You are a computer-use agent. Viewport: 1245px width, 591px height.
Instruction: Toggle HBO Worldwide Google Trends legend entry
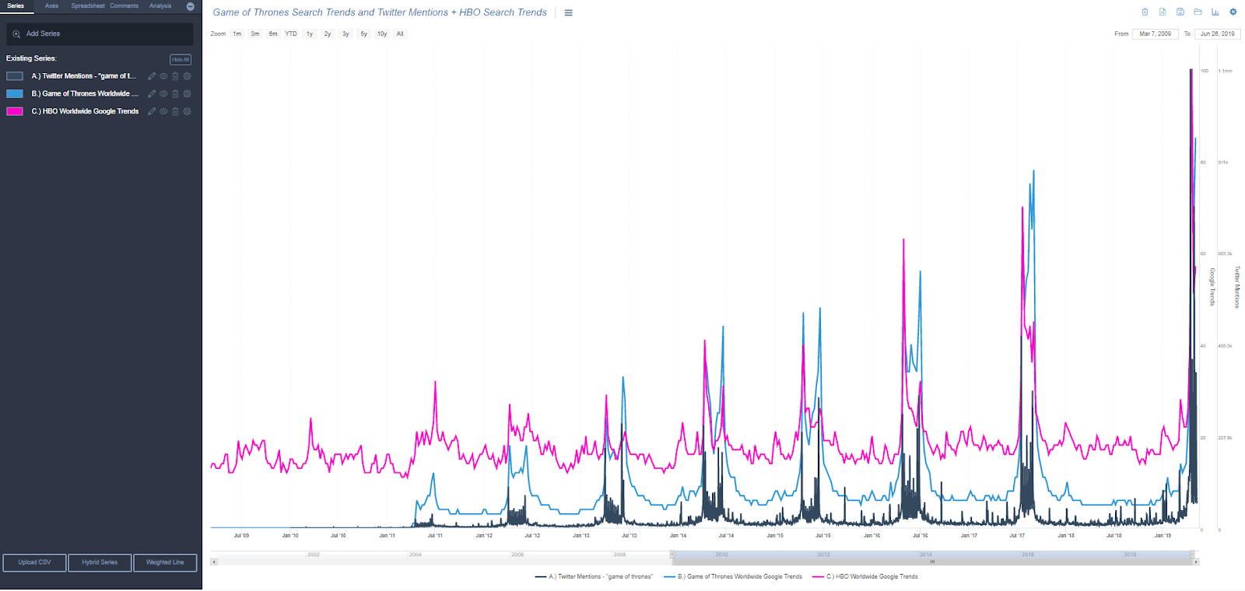tap(865, 577)
